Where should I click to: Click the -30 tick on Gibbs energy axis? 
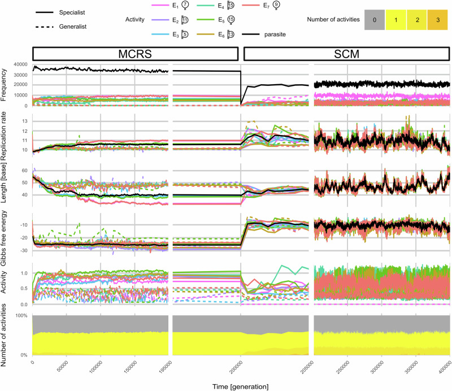pos(24,250)
